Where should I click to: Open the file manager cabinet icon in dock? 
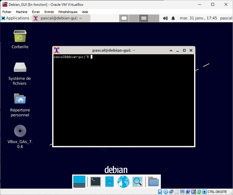109,182
